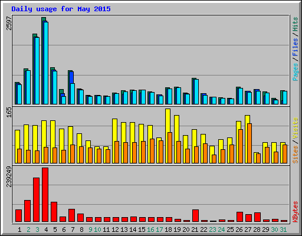Click the yellow visits bar for day 12
This screenshot has height=236, width=302.
[x=114, y=141]
